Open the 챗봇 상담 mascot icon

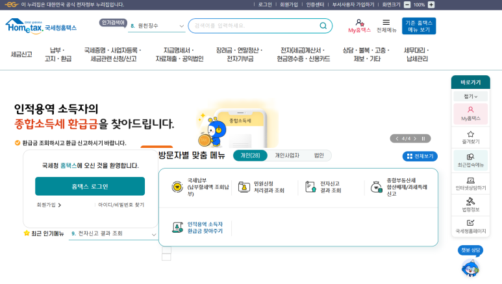(x=470, y=267)
